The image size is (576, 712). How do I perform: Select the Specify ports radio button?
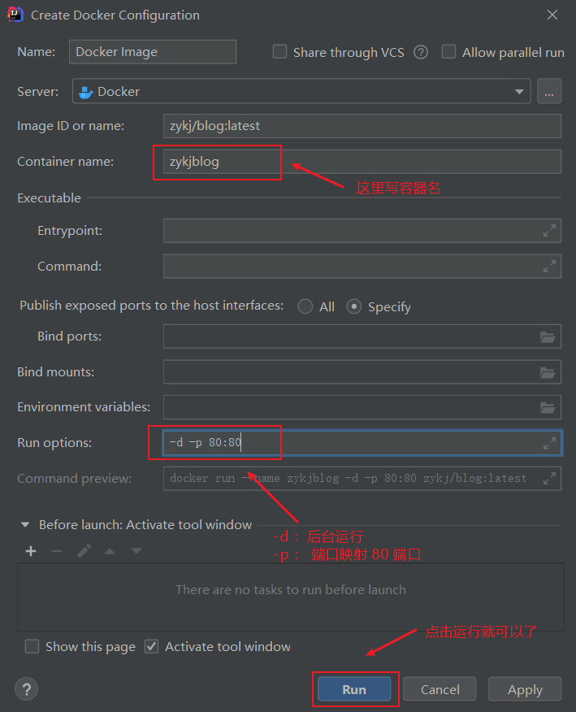coord(354,307)
